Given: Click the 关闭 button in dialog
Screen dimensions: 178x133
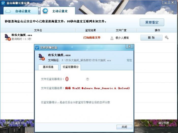Looking at the screenshot, I should (124, 127).
